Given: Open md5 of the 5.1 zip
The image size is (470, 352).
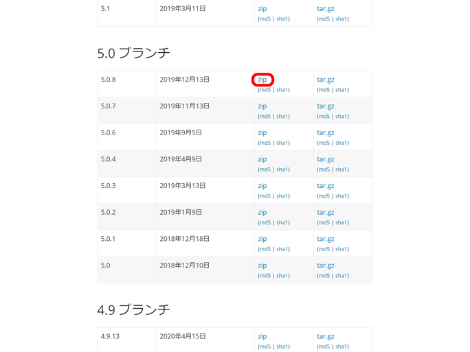Looking at the screenshot, I should pos(265,19).
